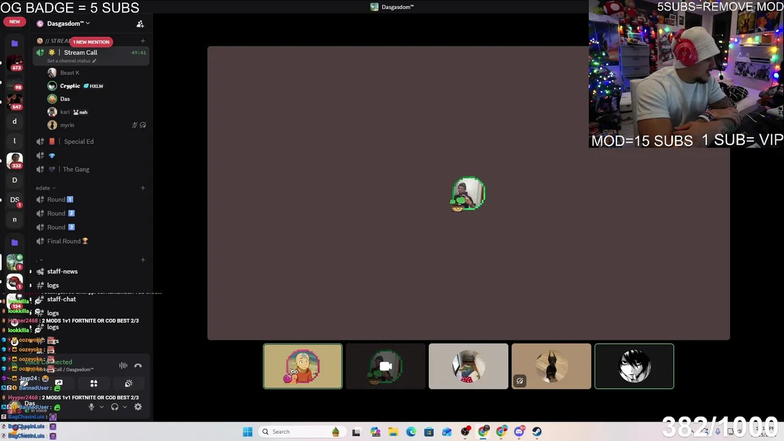Open the server with 547 badge

tap(15, 102)
